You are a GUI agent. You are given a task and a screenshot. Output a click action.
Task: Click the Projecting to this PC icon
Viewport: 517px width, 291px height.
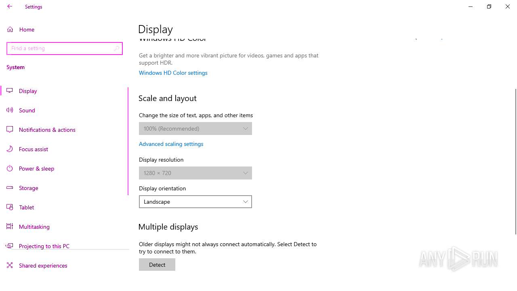(10, 246)
